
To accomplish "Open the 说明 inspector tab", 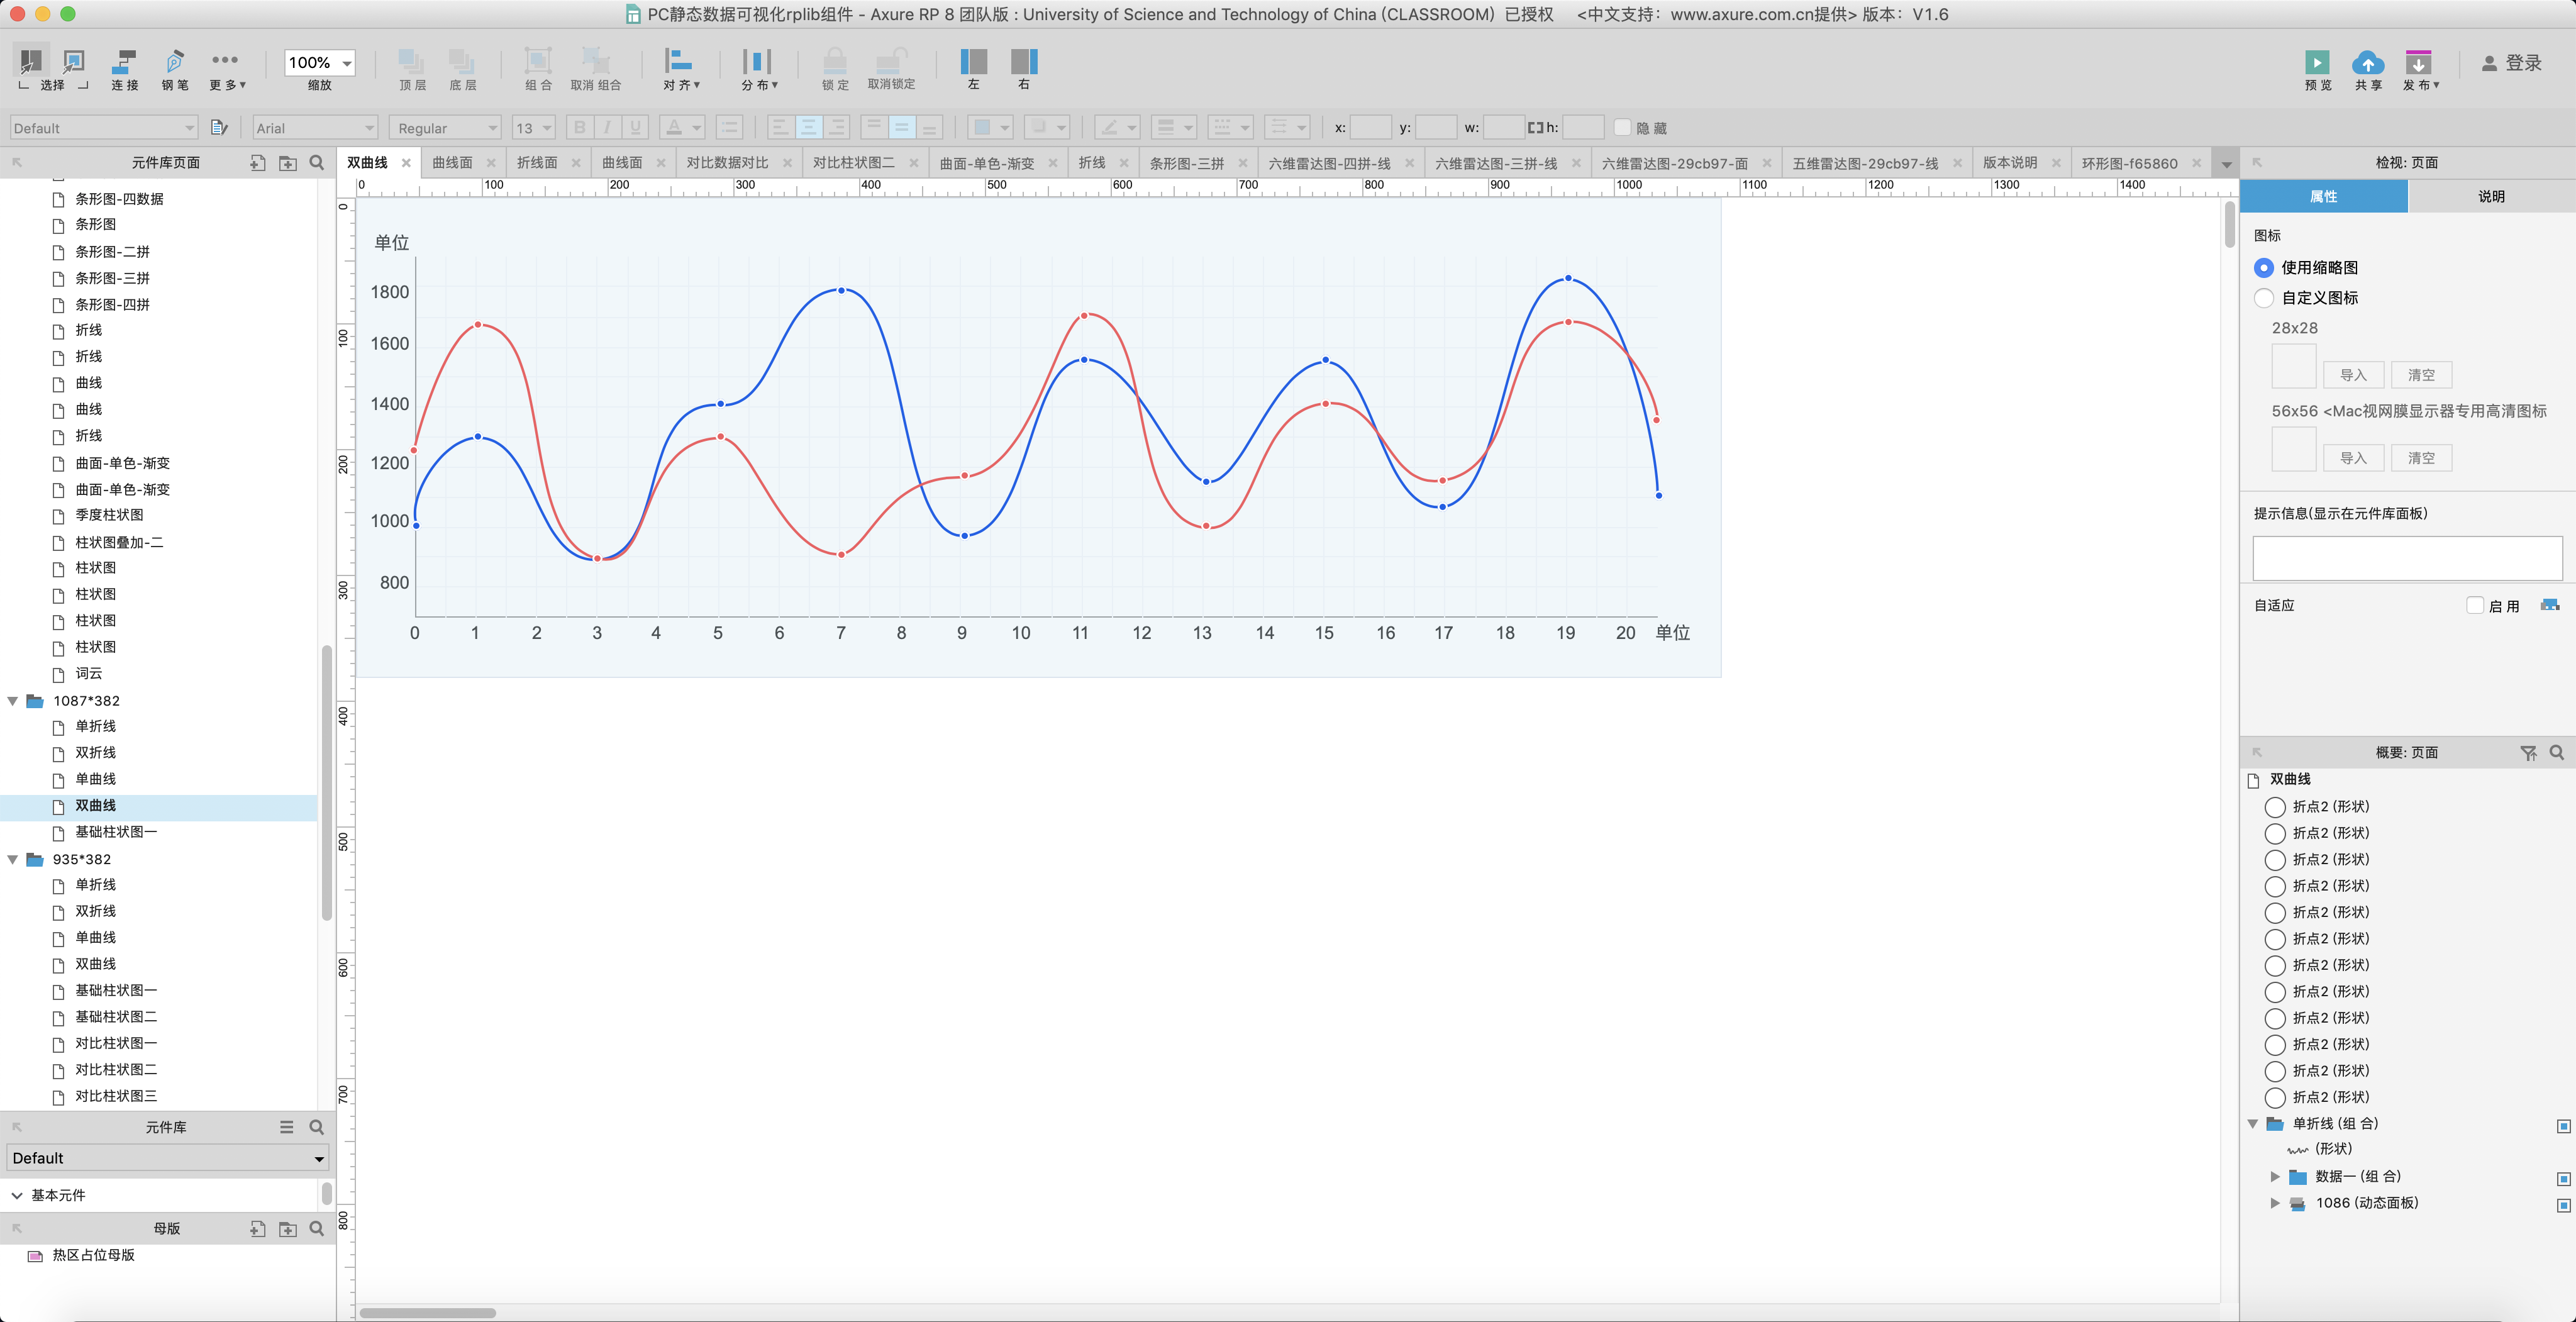I will pyautogui.click(x=2491, y=197).
